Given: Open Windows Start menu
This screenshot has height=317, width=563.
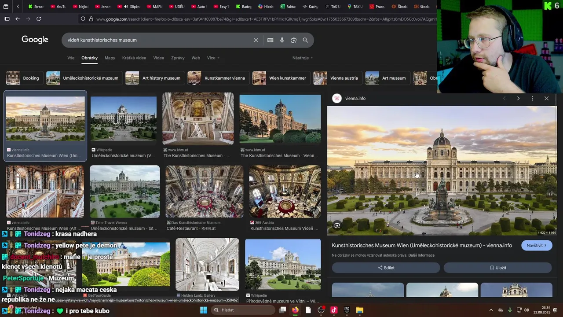Looking at the screenshot, I should tap(204, 310).
